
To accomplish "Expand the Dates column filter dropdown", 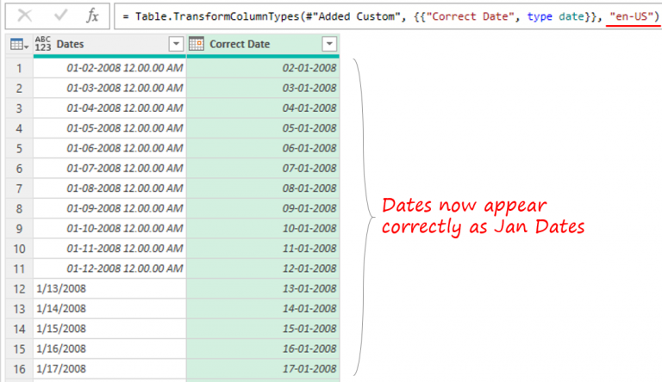I will click(x=176, y=44).
